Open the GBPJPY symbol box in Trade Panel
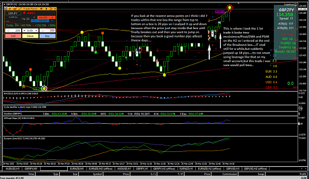 (13, 13)
